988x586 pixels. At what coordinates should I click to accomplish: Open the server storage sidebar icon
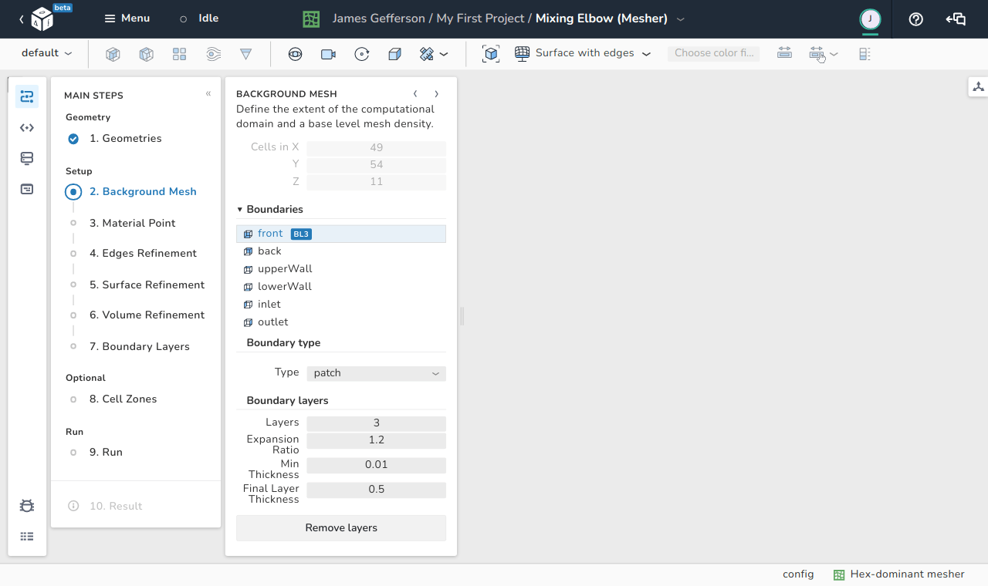click(27, 158)
